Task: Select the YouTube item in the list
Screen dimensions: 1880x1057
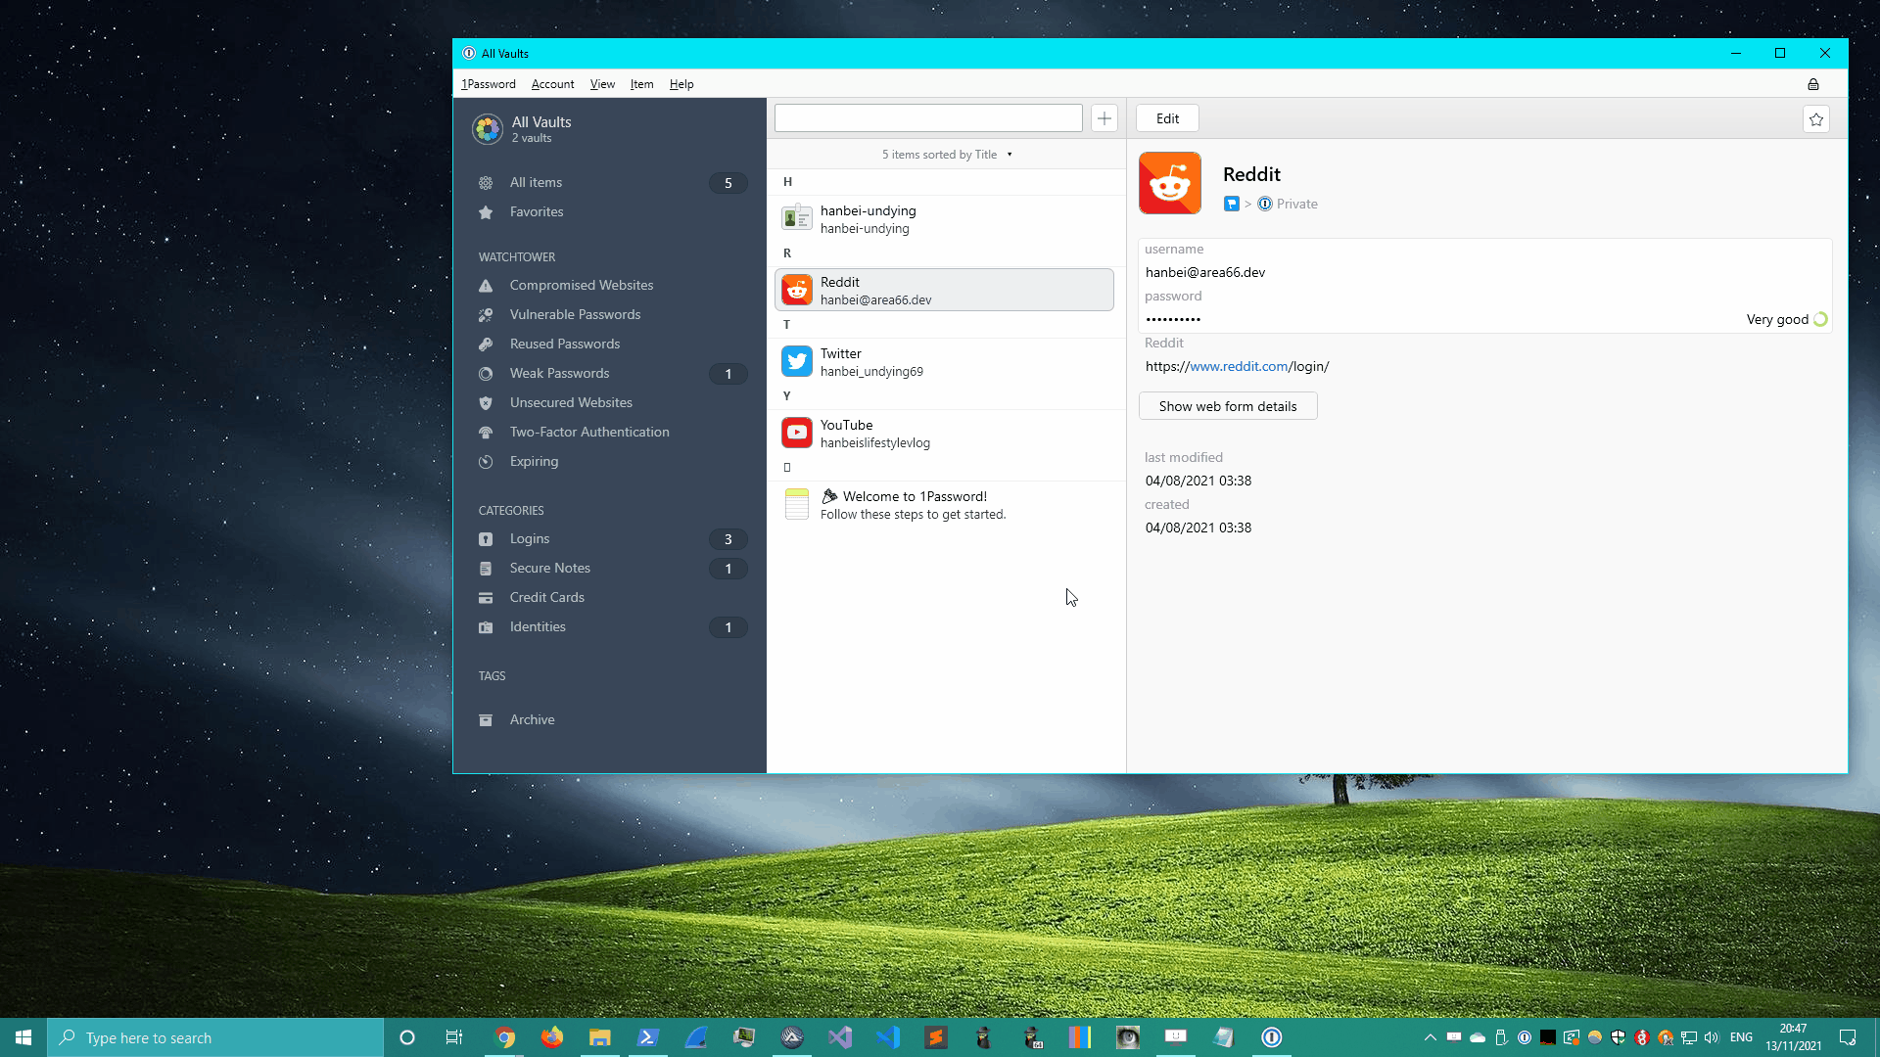Action: pyautogui.click(x=944, y=434)
